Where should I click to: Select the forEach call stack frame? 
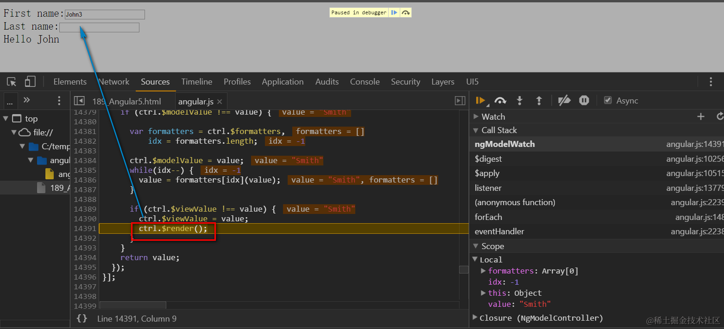(597, 217)
